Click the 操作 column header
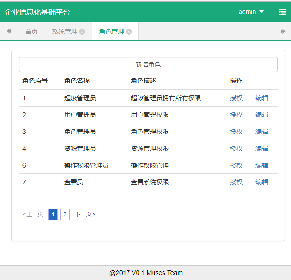Screen dimensions: 291x280 tap(236, 81)
